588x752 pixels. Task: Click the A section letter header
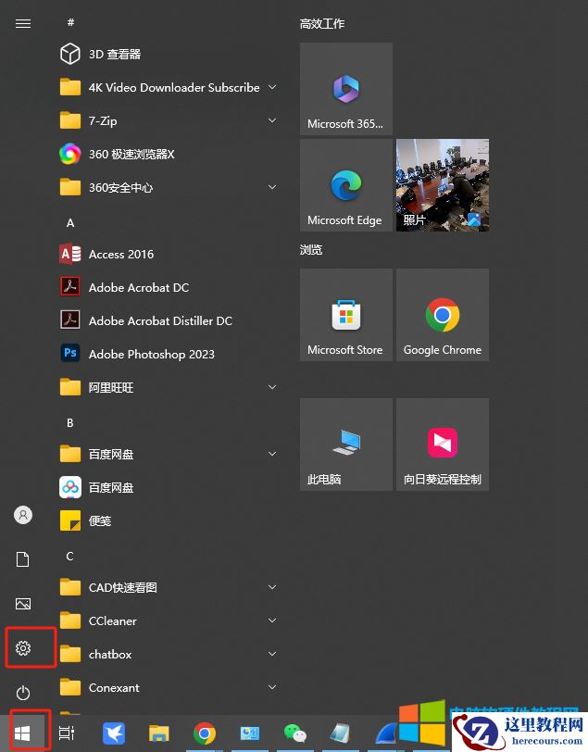click(70, 223)
